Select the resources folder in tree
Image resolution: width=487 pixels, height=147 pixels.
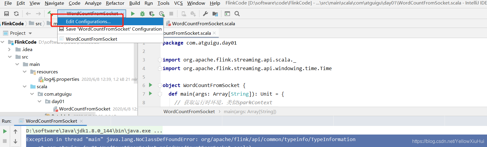[x=47, y=72]
